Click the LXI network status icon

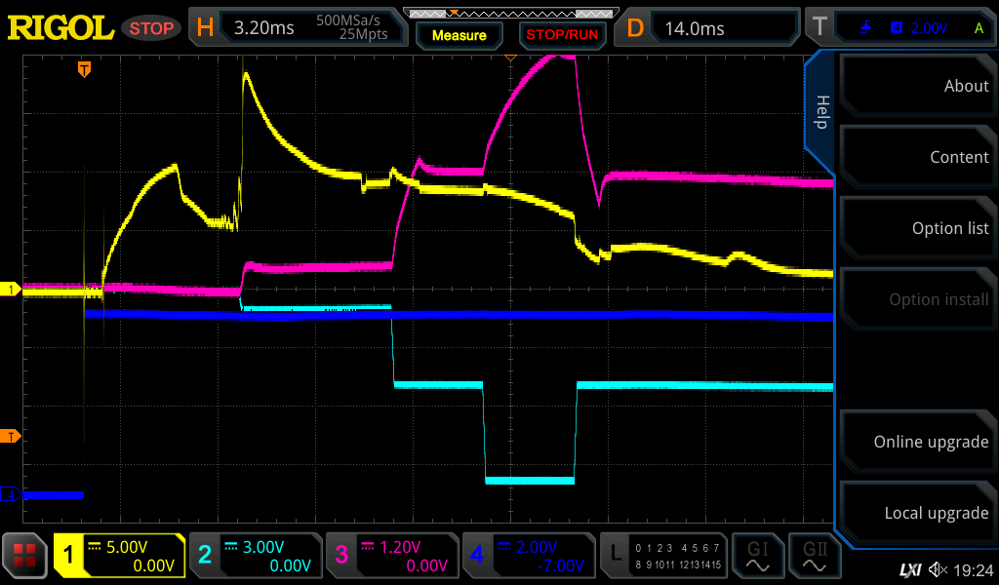[909, 569]
